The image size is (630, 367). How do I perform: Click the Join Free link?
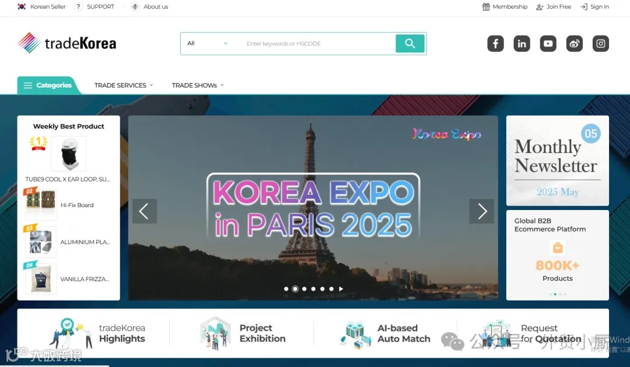tap(558, 6)
